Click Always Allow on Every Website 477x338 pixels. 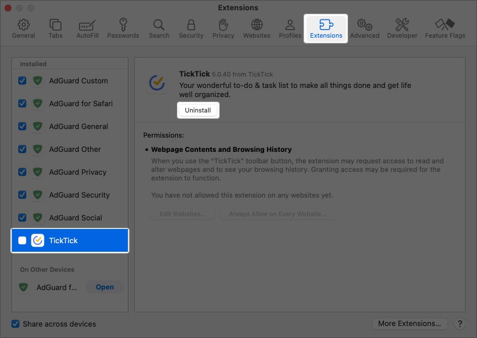[x=277, y=214]
